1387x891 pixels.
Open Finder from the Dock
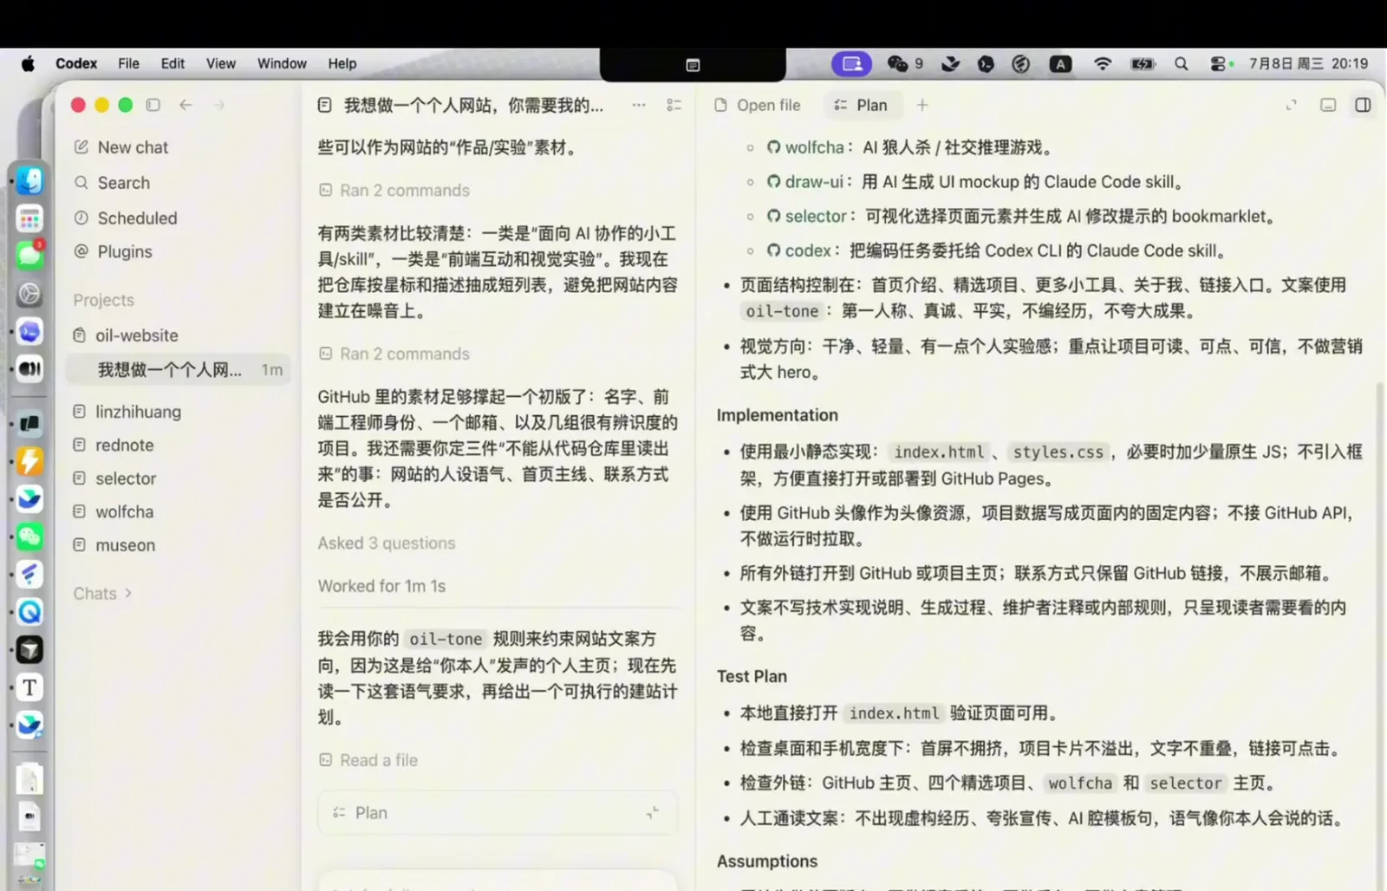click(29, 180)
